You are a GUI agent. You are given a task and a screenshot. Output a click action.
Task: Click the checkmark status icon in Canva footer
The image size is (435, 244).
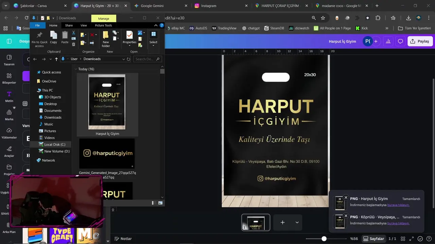pos(420,239)
